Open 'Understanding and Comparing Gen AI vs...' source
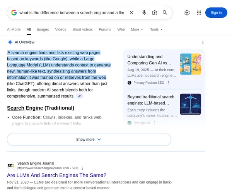Viewport: 232px width, 194px height. point(149,60)
